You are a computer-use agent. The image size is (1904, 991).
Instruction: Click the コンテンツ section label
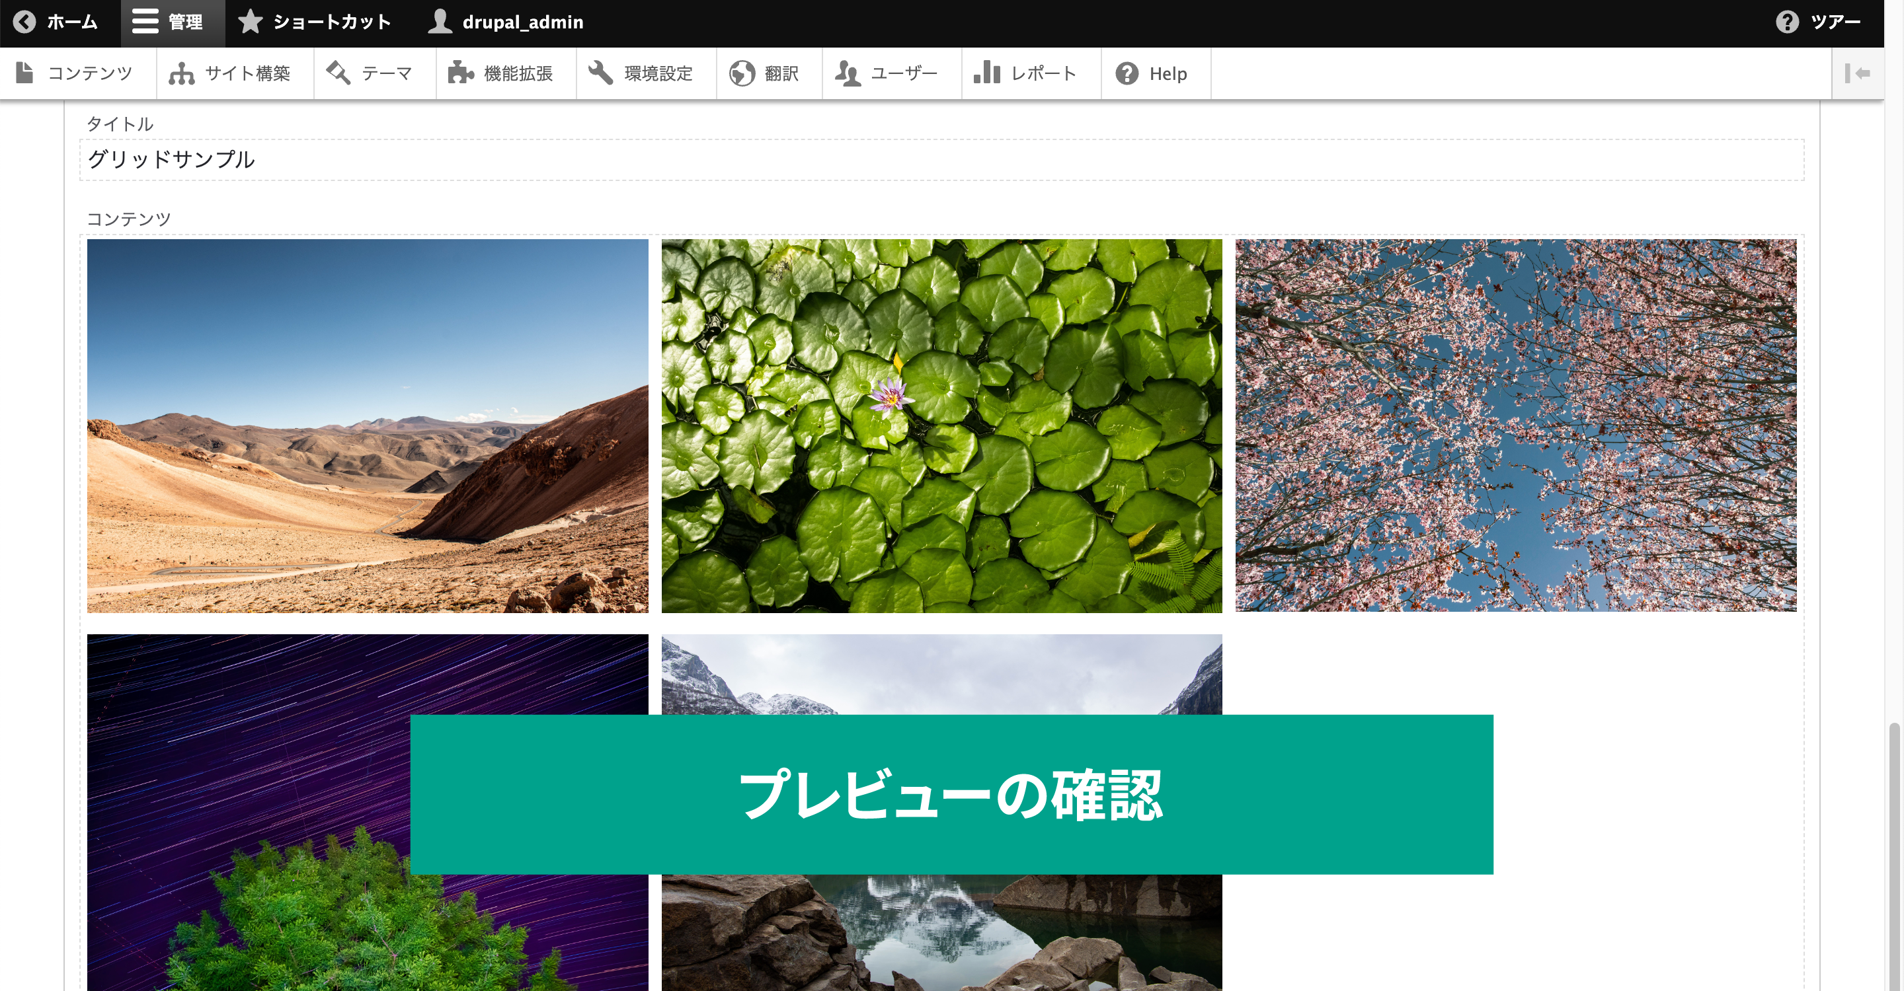coord(129,219)
